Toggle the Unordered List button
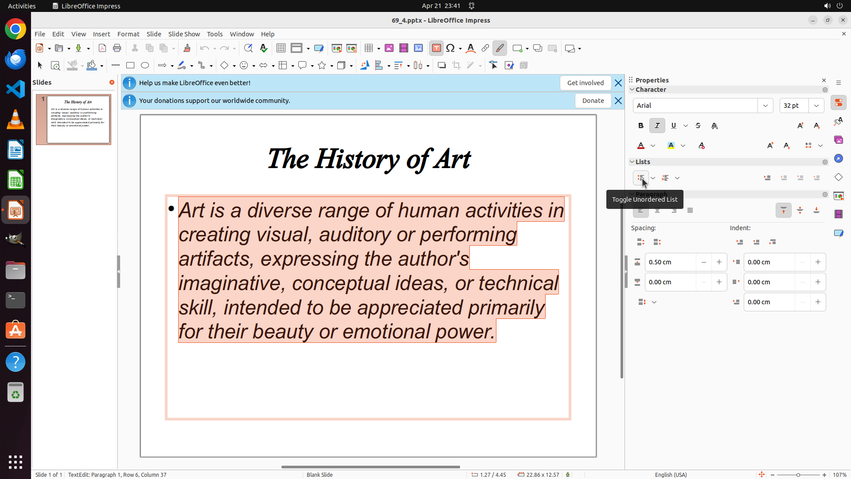The image size is (851, 479). [641, 178]
